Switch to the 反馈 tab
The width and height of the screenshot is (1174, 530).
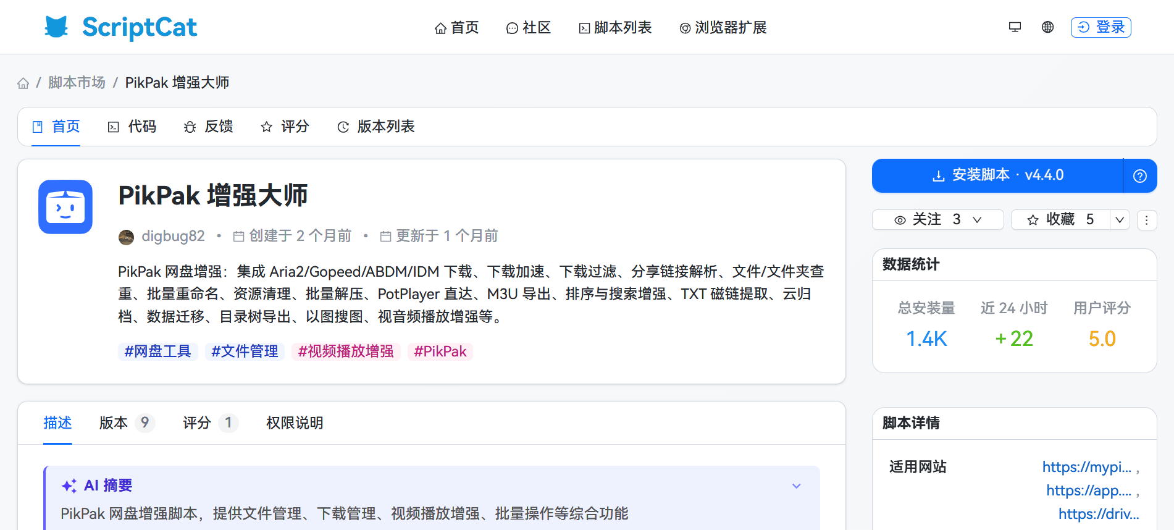pyautogui.click(x=209, y=127)
